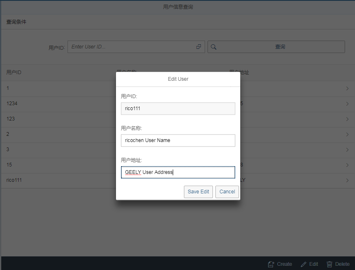Viewport: 355px width, 270px height.
Task: Focus the 用户ID field containing rico111
Action: (178, 108)
